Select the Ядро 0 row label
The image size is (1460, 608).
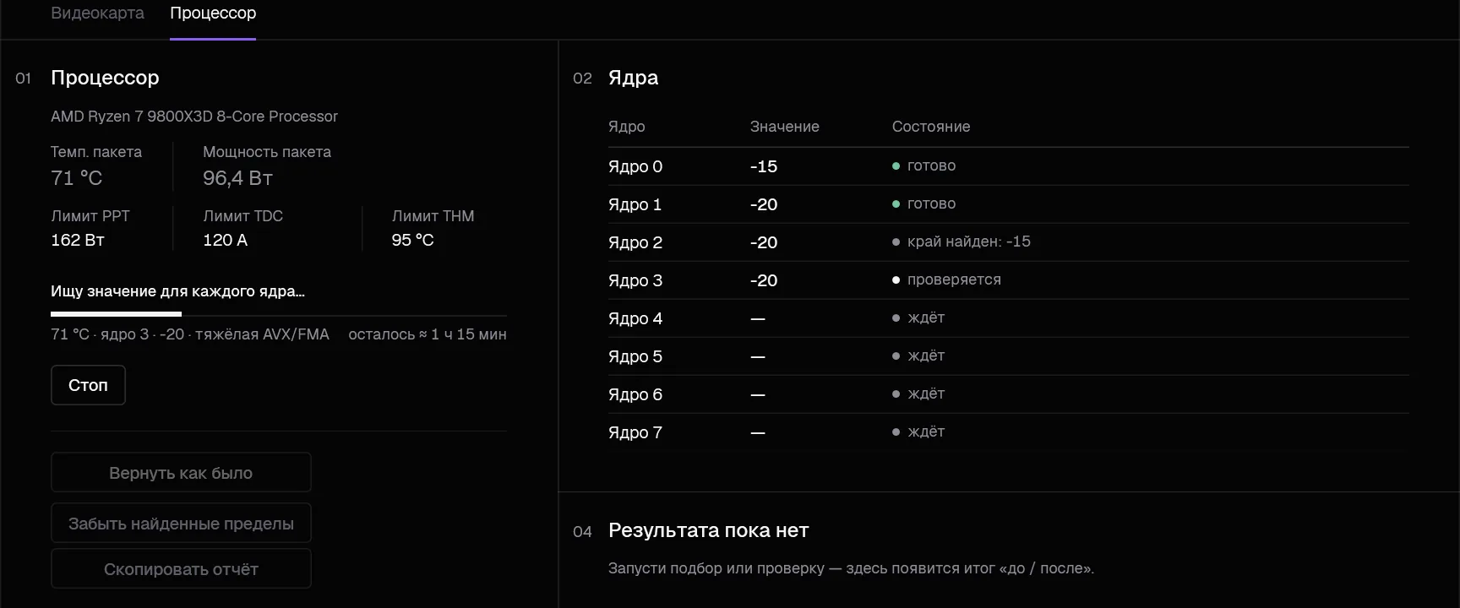(635, 166)
